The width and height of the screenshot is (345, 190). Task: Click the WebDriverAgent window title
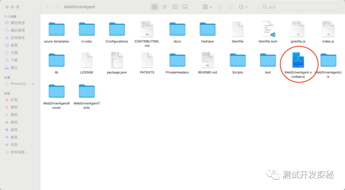(x=80, y=7)
